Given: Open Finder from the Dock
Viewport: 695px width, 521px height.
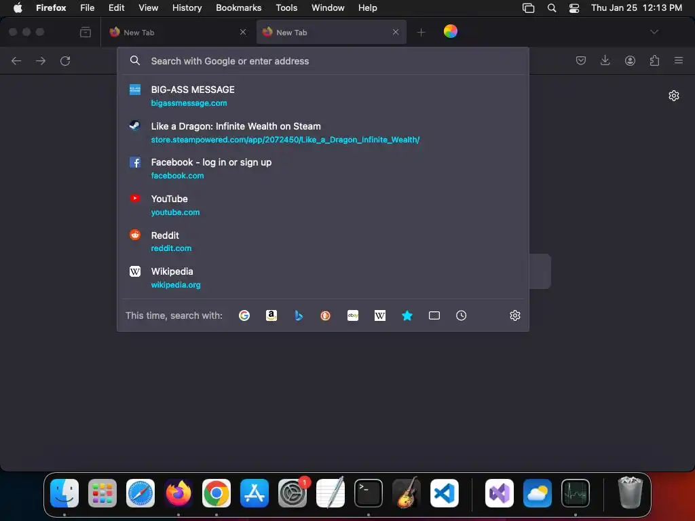Looking at the screenshot, I should [64, 493].
